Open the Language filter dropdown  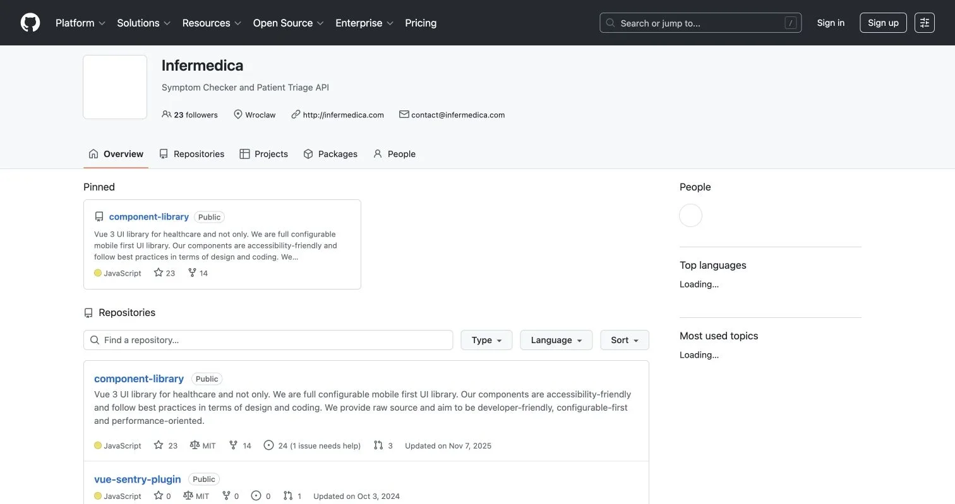click(x=556, y=340)
